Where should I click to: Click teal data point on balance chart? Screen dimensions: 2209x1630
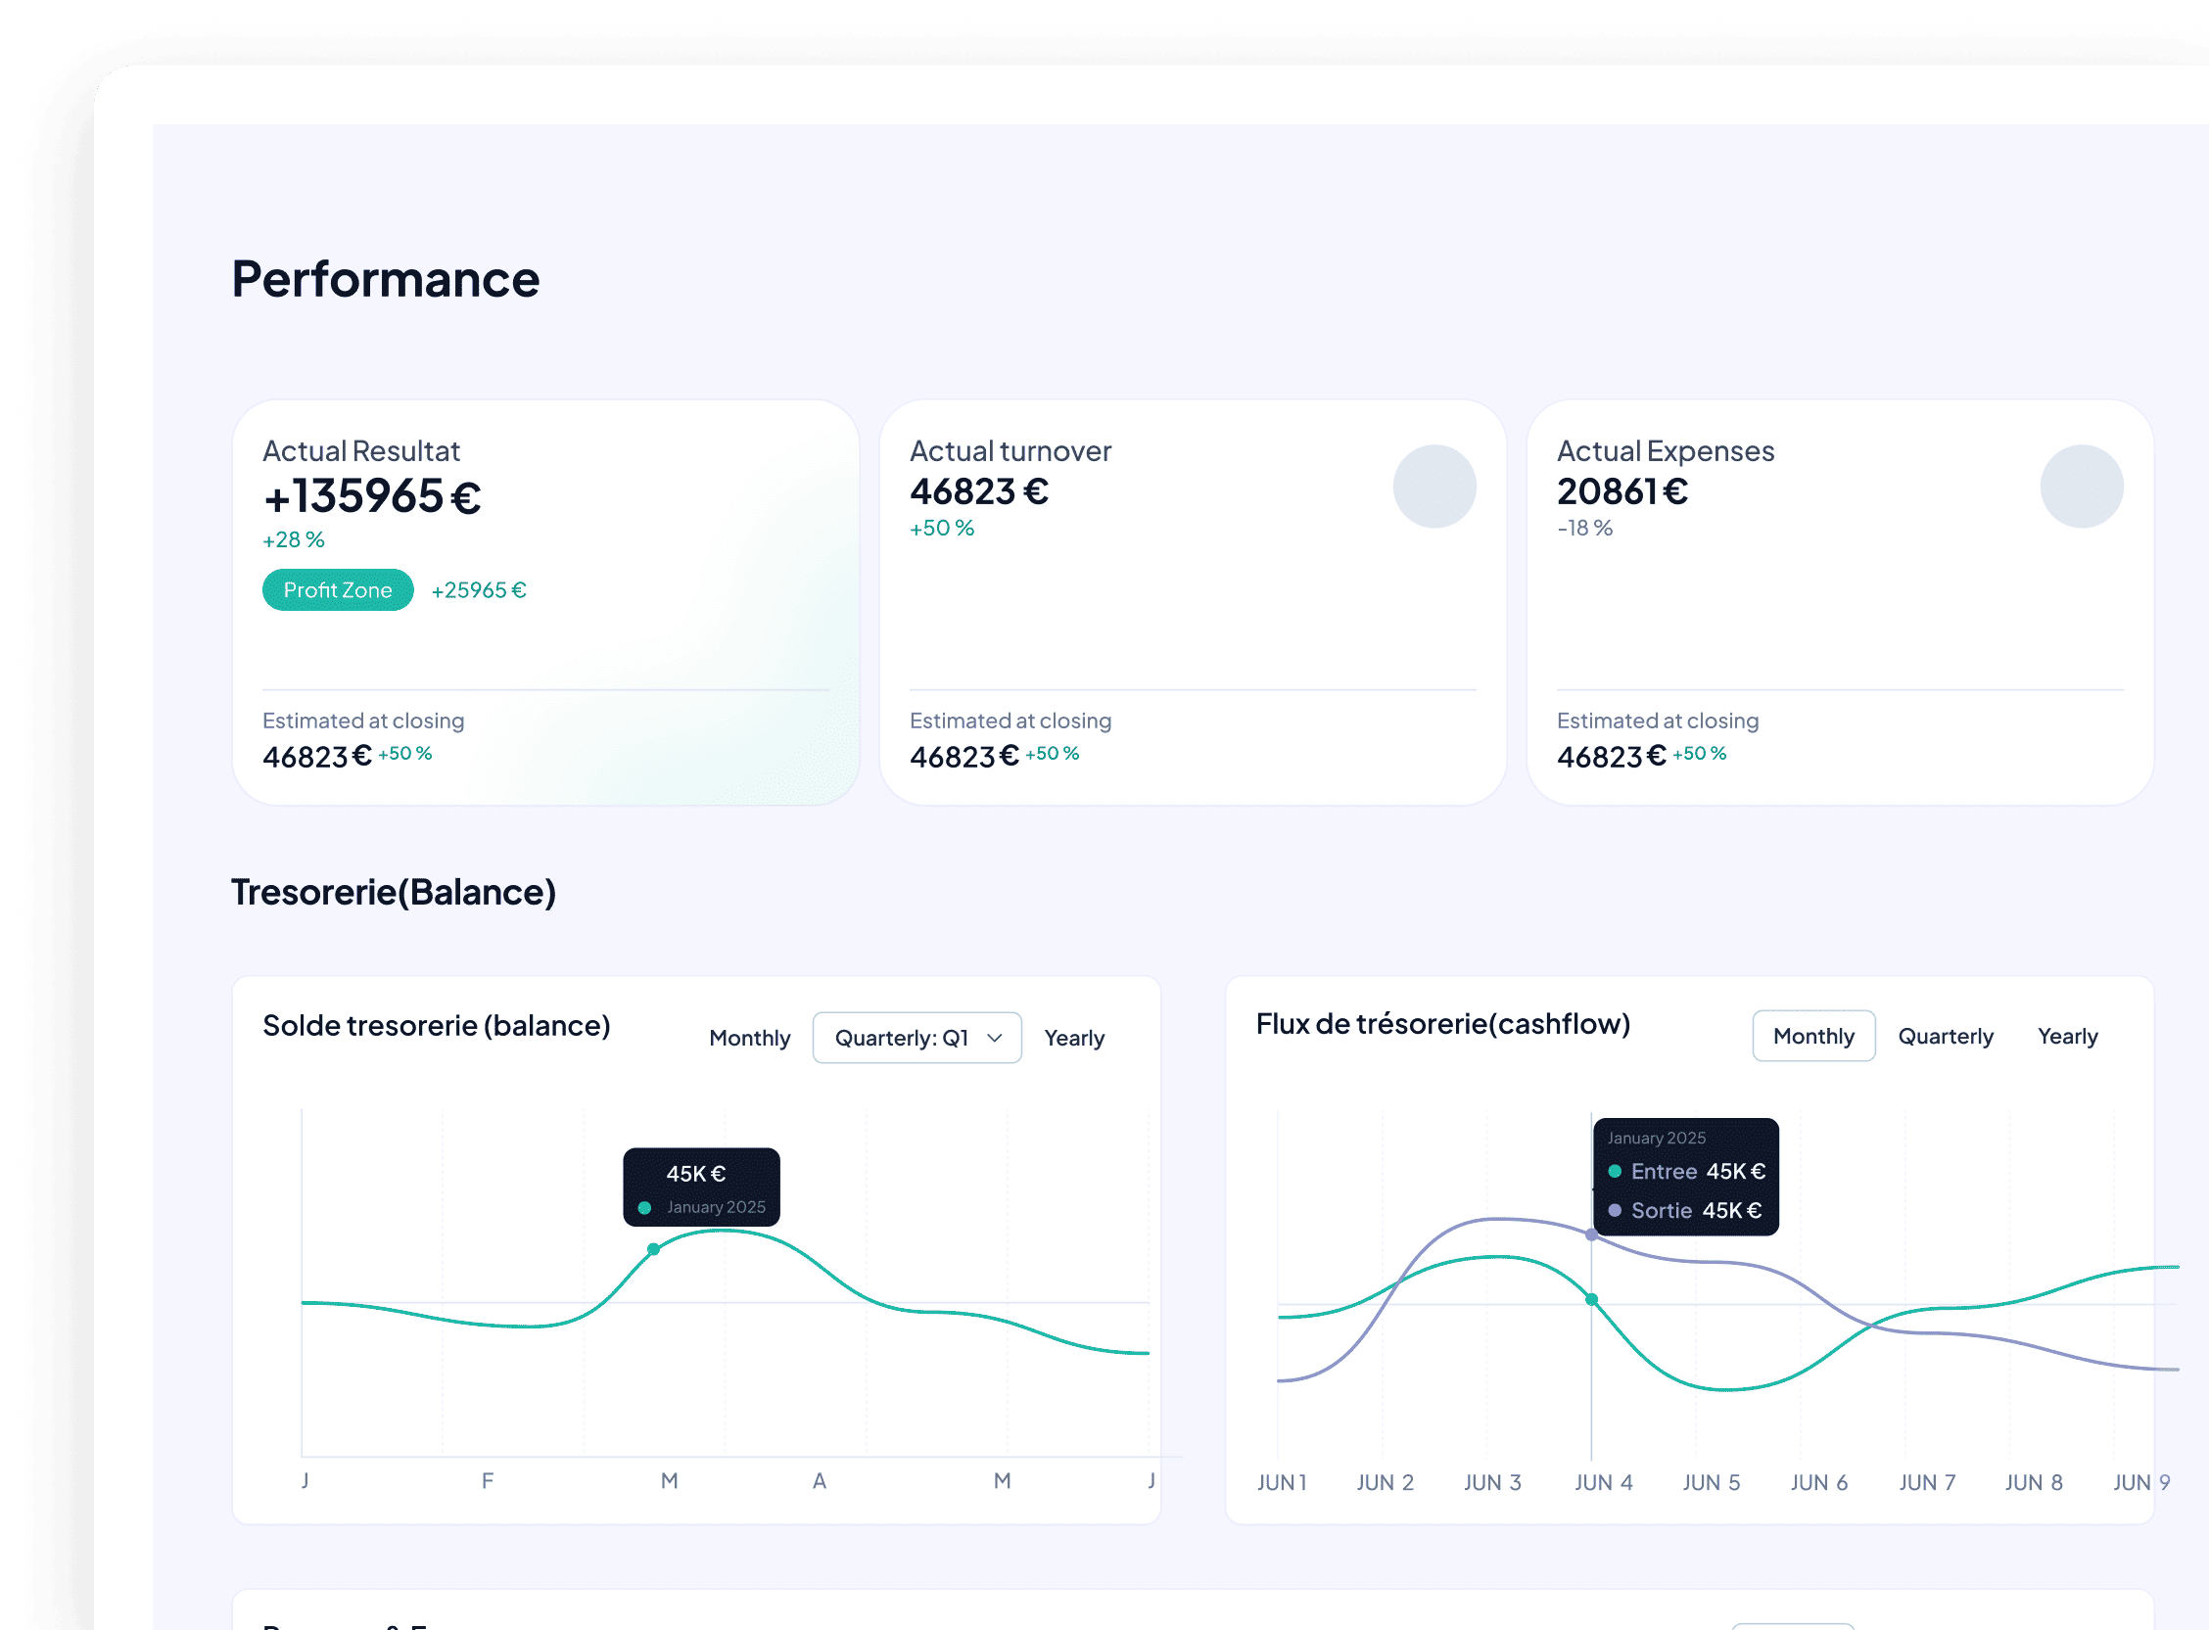pyautogui.click(x=653, y=1249)
